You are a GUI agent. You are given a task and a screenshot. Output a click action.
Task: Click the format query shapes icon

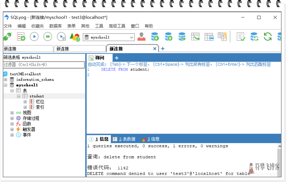click(75, 37)
